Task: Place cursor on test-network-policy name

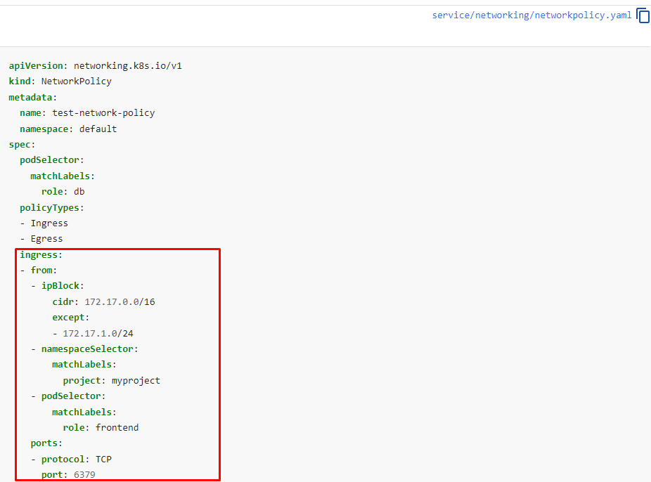Action: 103,113
